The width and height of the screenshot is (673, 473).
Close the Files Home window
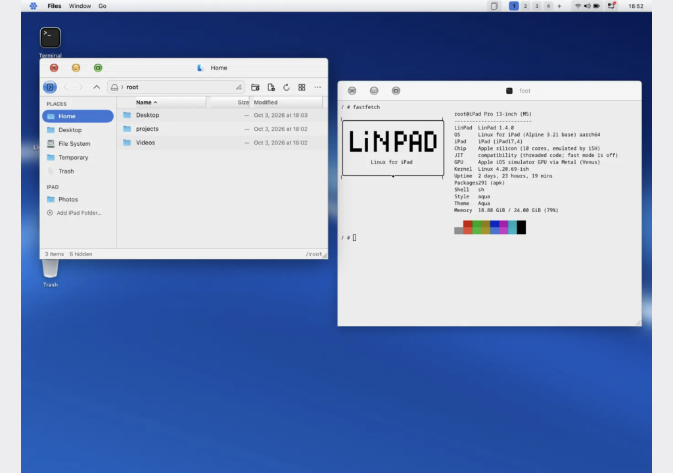click(x=54, y=68)
